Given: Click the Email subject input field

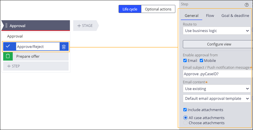Looking at the screenshot, I should coord(217,74).
